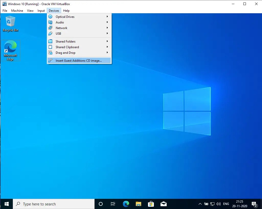Open the Help menu
The width and height of the screenshot is (262, 209).
point(66,10)
